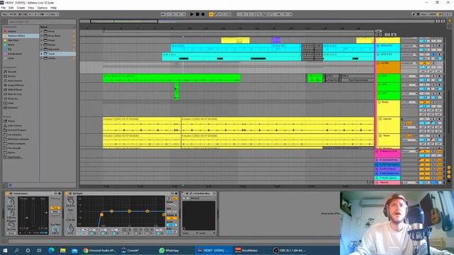Screen dimensions: 454x255
Task: Start playback with the transport Play button
Action: pos(192,14)
